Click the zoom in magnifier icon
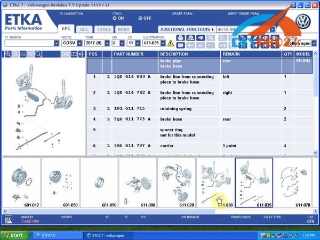Viewport: 320px width, 240px height. [x=8, y=54]
